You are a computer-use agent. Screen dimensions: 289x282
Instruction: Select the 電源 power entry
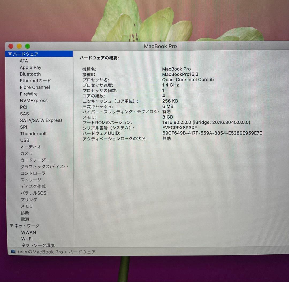25,219
